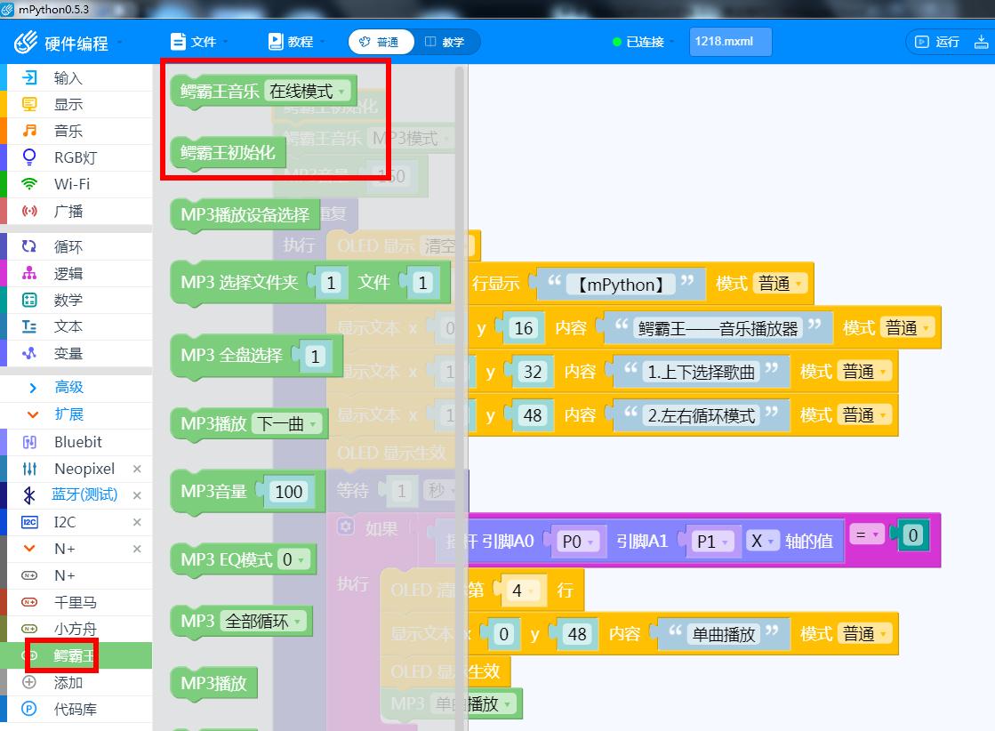Remove I2C extension with its X
The width and height of the screenshot is (995, 731).
pyautogui.click(x=137, y=522)
